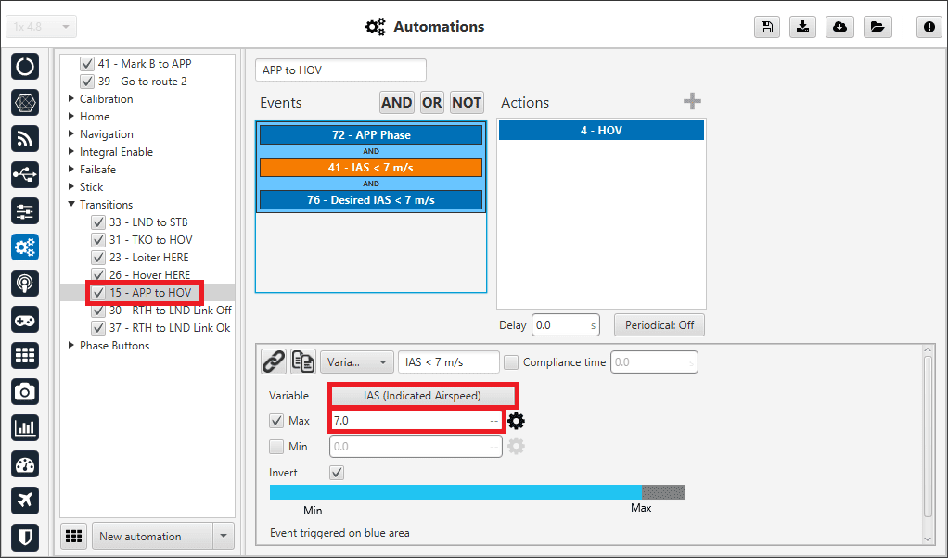948x558 pixels.
Task: Expand the Failsafe tree group
Action: point(72,170)
